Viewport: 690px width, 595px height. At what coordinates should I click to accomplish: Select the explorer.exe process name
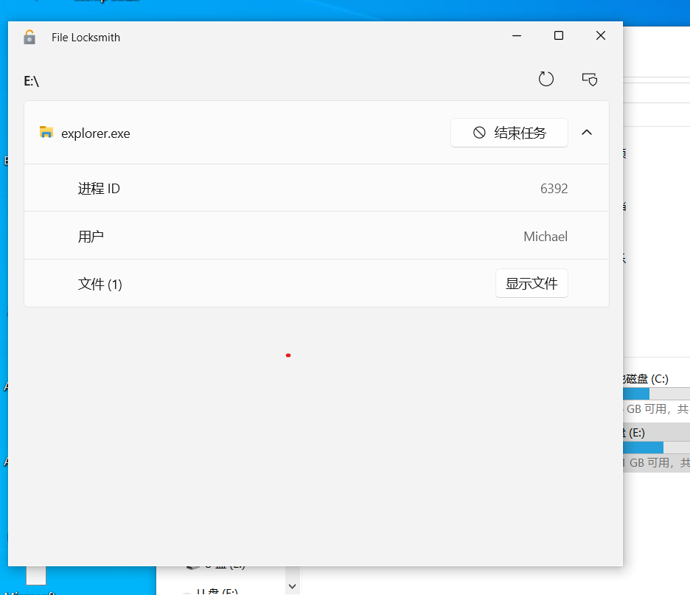click(96, 133)
